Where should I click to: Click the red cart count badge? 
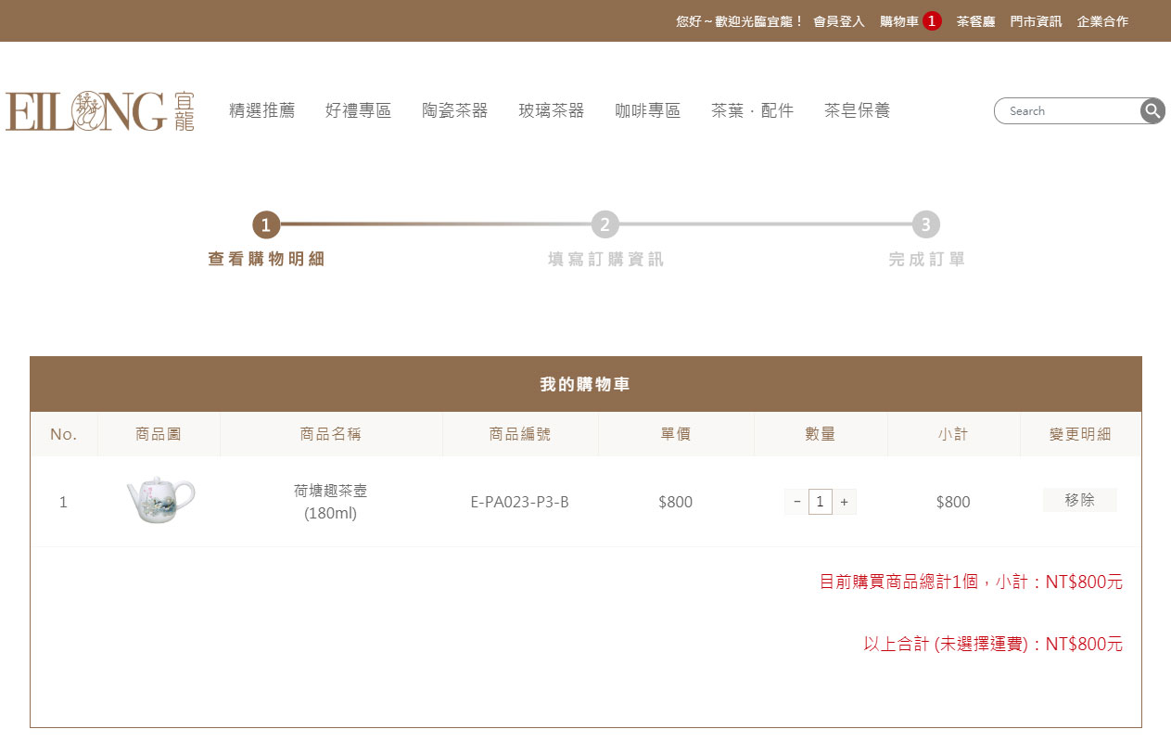pyautogui.click(x=932, y=21)
